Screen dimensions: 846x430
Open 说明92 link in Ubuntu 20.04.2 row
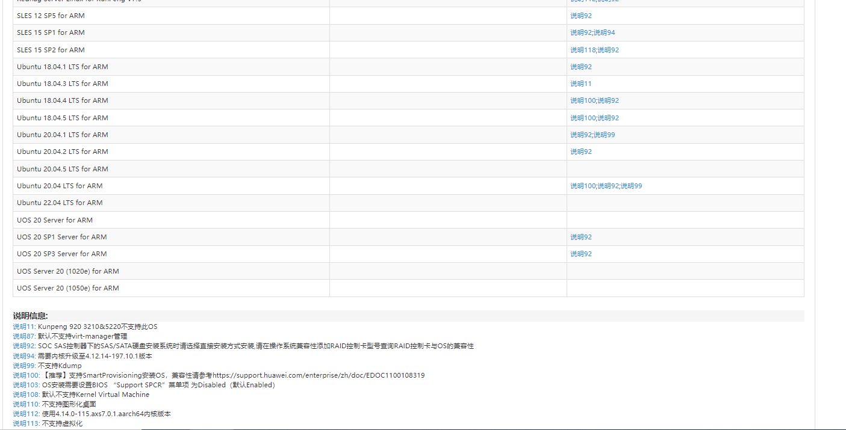point(581,152)
